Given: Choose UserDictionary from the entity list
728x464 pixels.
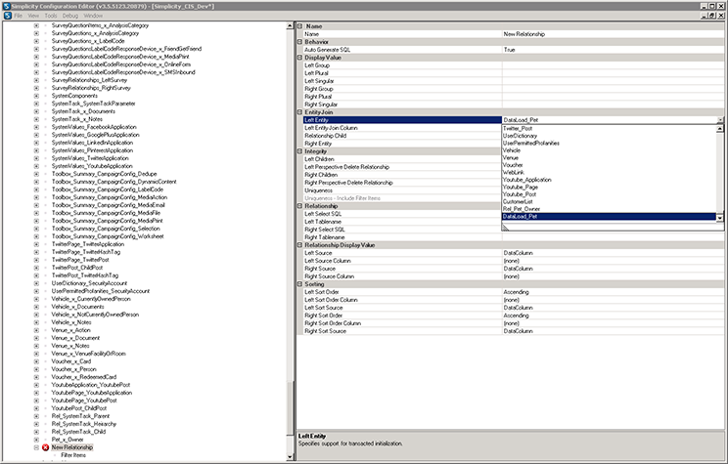Looking at the screenshot, I should click(609, 136).
